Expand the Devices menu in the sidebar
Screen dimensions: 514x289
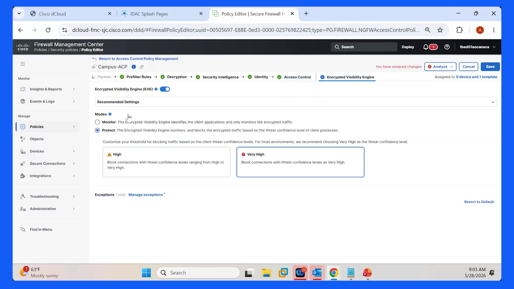click(48, 151)
